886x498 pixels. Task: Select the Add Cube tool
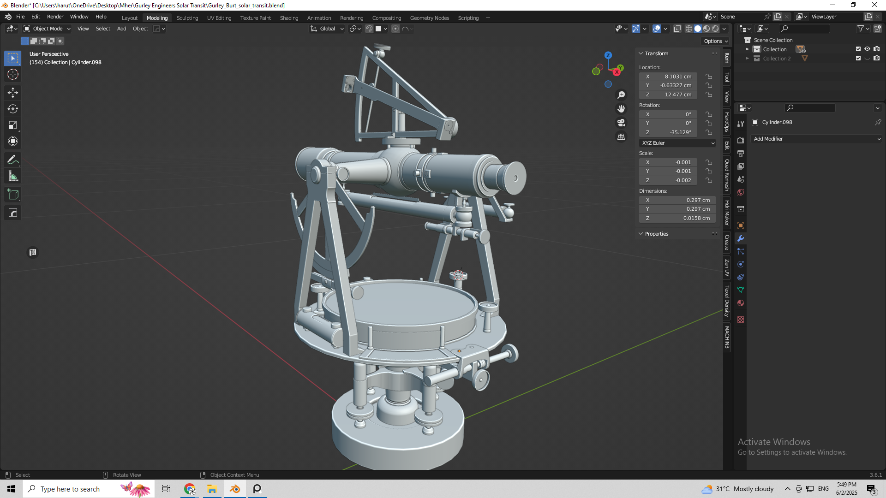point(13,195)
